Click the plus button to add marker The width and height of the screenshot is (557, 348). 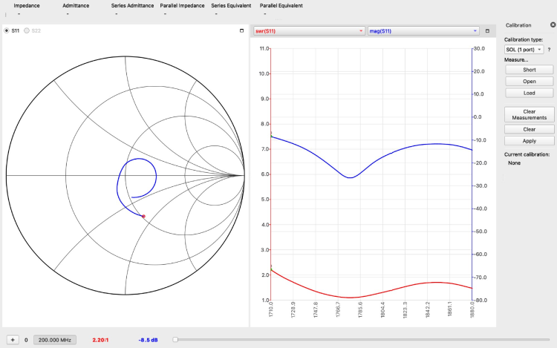[x=13, y=340]
